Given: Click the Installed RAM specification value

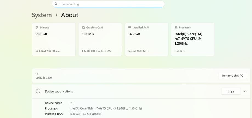Looking at the screenshot, I should coord(86,114).
